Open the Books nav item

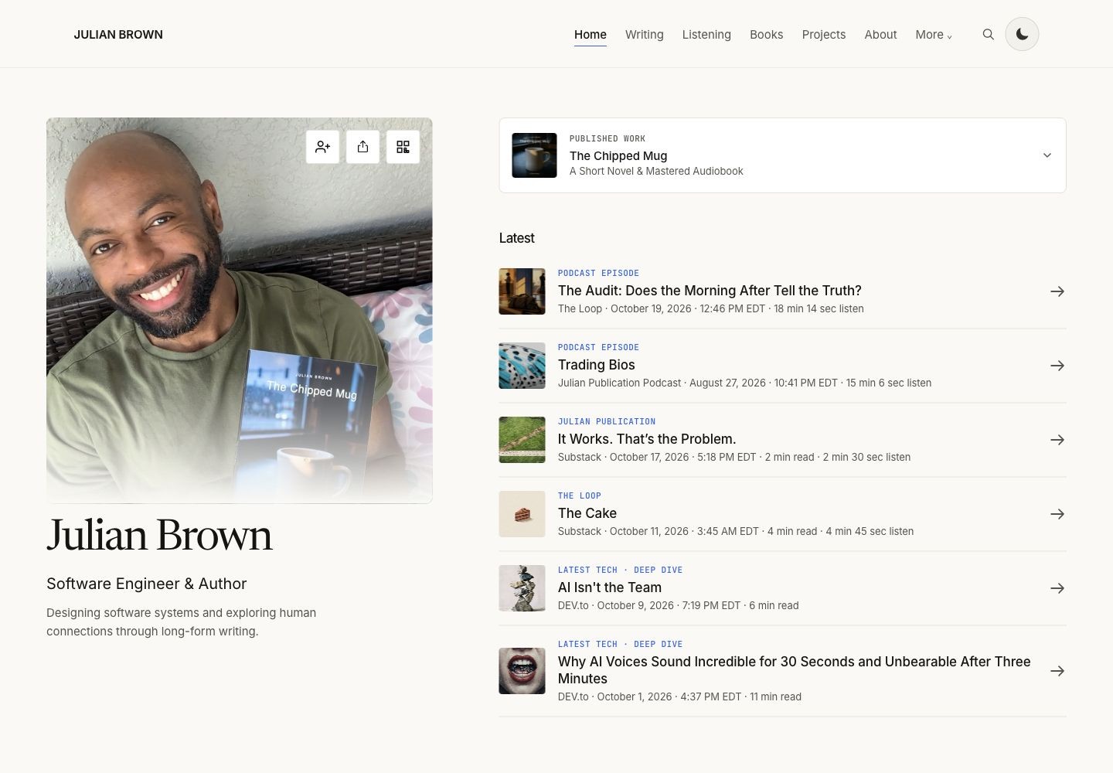(x=767, y=35)
